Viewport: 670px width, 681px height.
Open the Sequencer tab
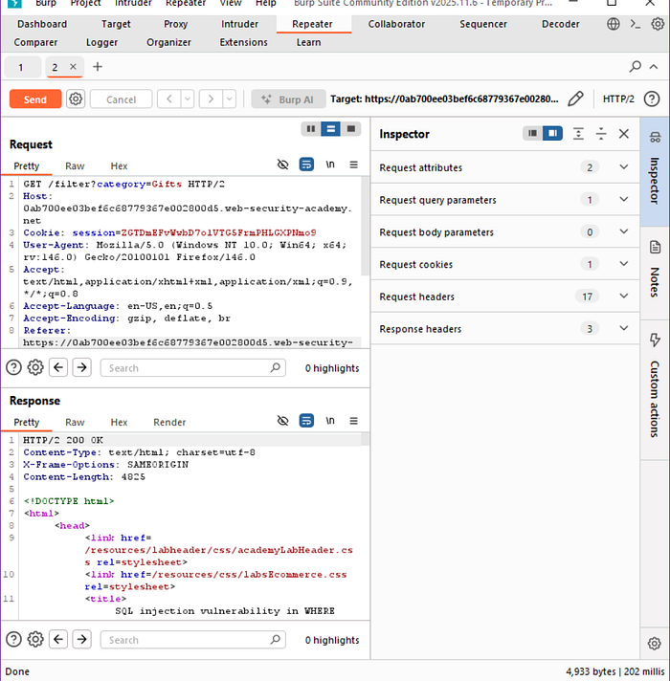pyautogui.click(x=483, y=24)
